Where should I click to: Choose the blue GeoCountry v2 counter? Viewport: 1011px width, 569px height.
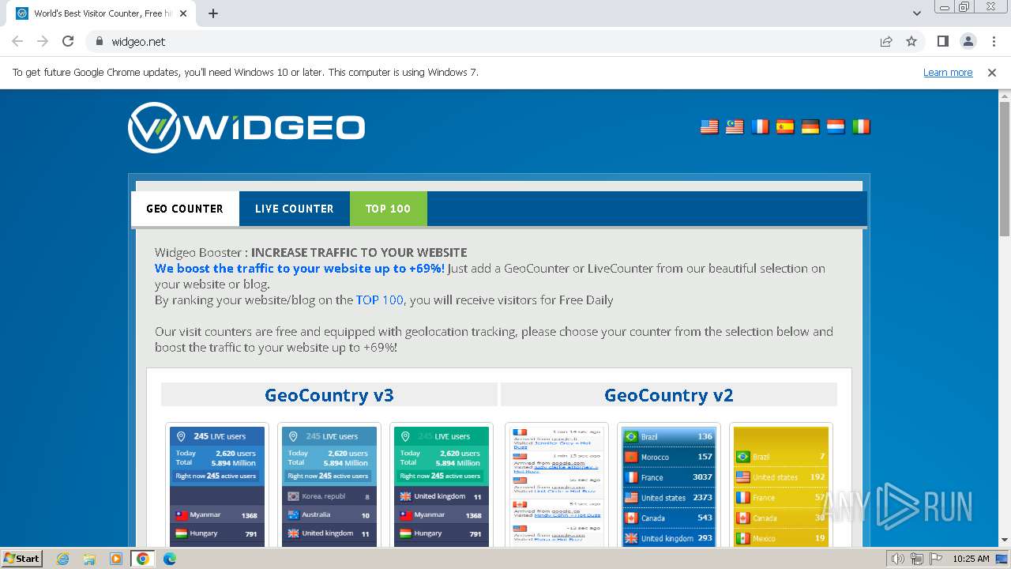click(669, 485)
